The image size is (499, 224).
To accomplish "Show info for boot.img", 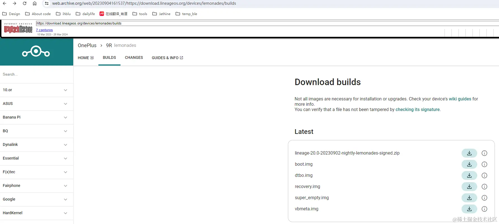I will point(484,164).
